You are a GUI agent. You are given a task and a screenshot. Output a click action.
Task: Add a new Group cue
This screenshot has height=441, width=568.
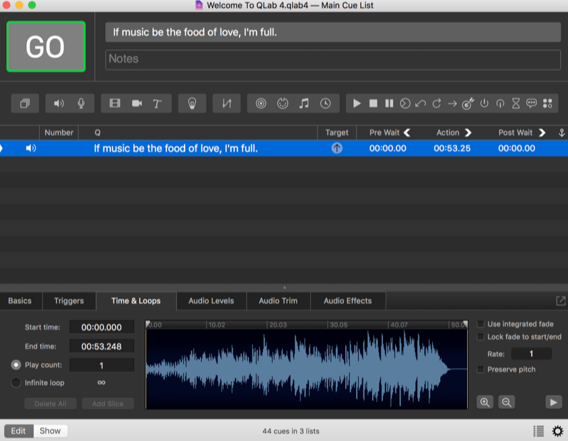(25, 104)
